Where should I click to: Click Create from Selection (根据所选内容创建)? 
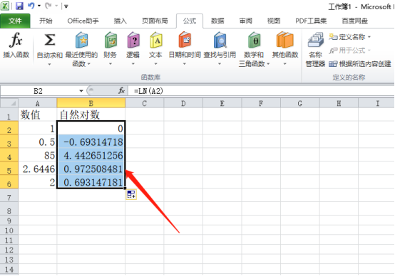(x=360, y=64)
